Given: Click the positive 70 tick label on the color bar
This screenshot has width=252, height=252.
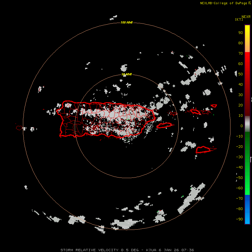Looking at the screenshot, I should (x=241, y=53).
